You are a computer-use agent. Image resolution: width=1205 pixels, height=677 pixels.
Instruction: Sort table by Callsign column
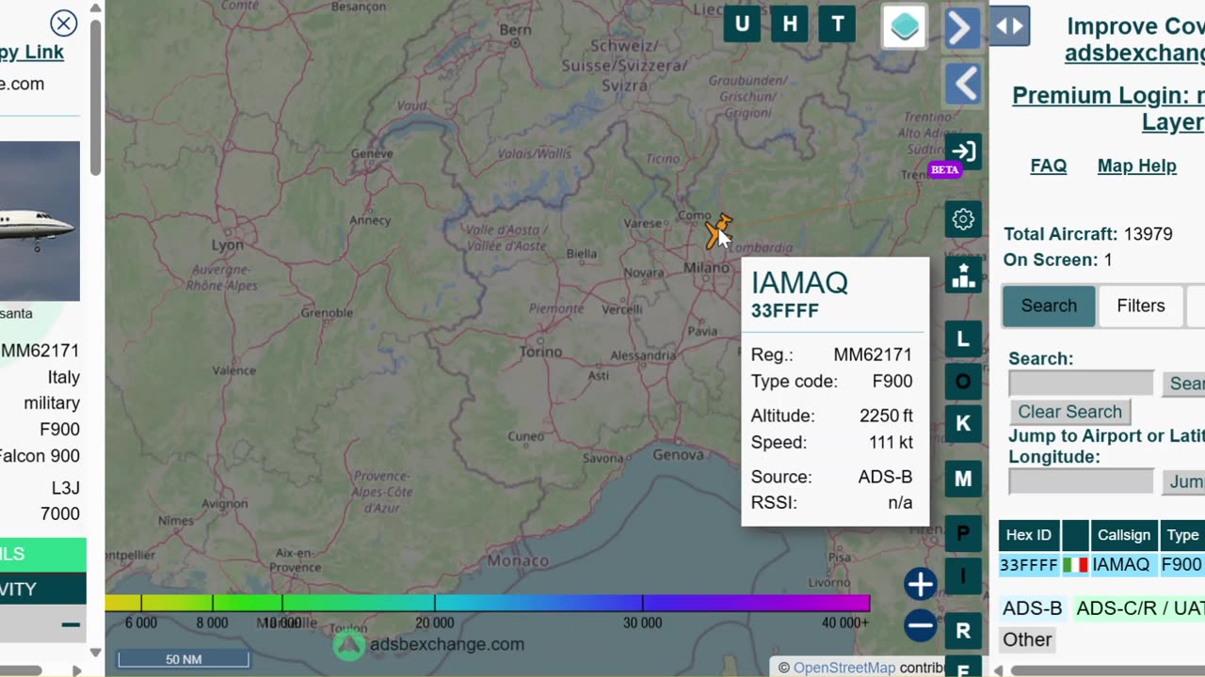pyautogui.click(x=1123, y=535)
